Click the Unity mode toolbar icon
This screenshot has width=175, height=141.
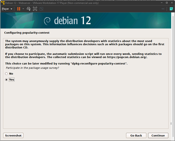point(41,9)
